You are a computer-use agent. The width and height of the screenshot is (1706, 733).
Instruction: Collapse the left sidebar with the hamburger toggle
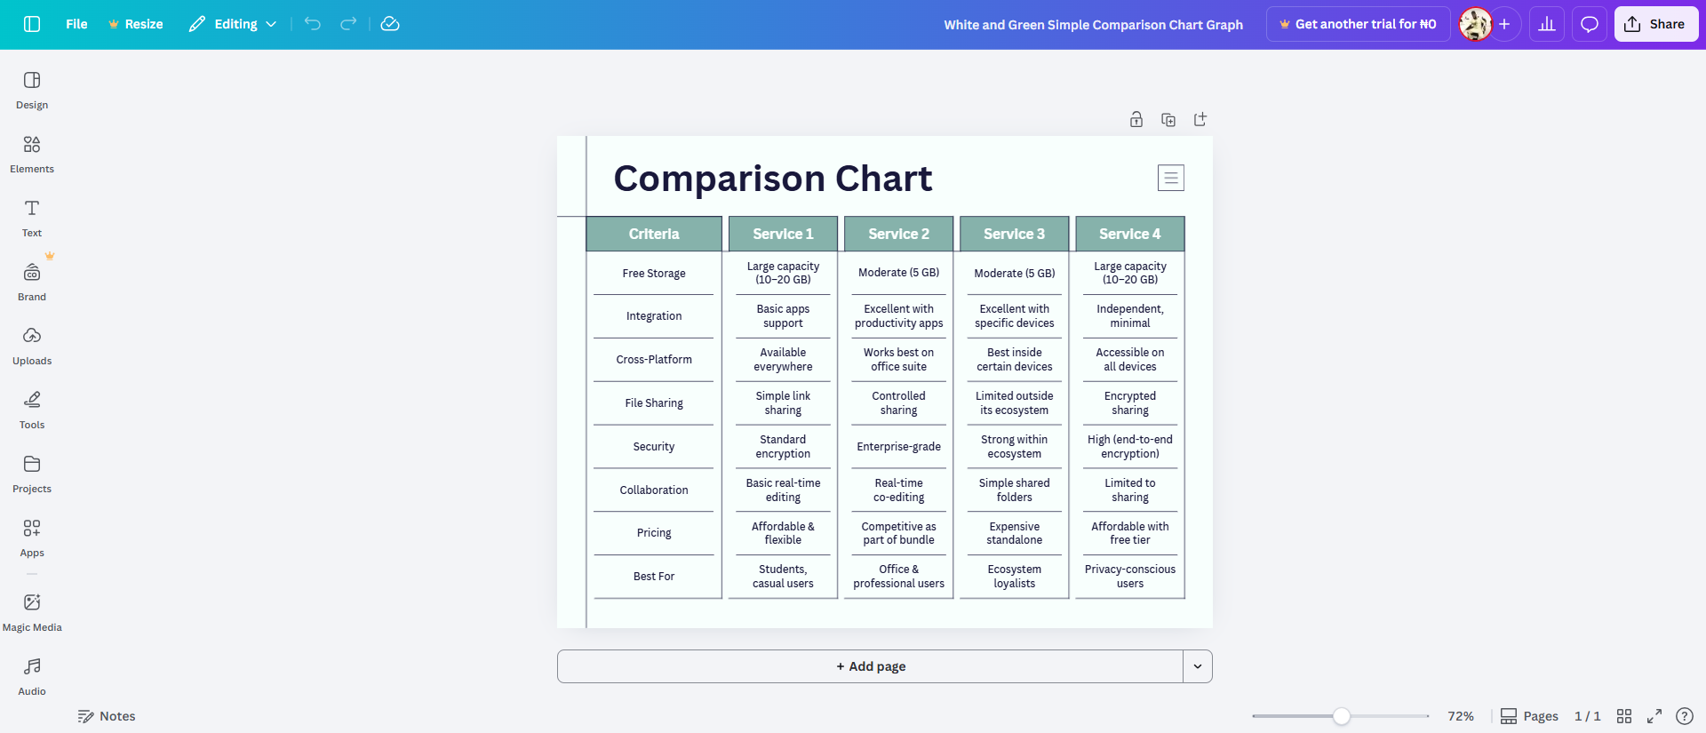(x=32, y=24)
